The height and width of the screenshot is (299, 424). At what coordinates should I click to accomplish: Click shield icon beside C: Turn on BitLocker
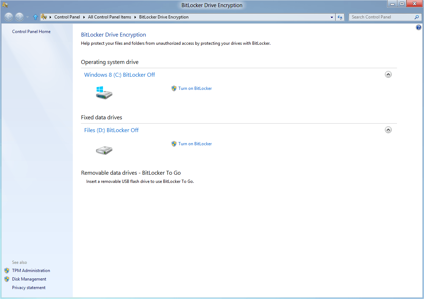[x=174, y=88]
